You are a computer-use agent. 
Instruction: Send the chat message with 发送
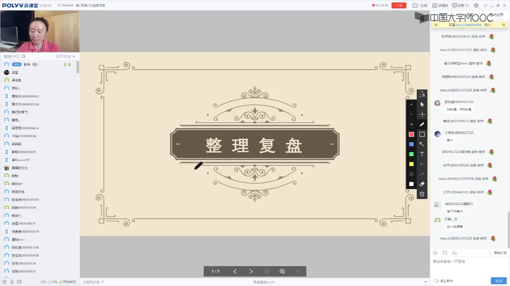point(499,281)
